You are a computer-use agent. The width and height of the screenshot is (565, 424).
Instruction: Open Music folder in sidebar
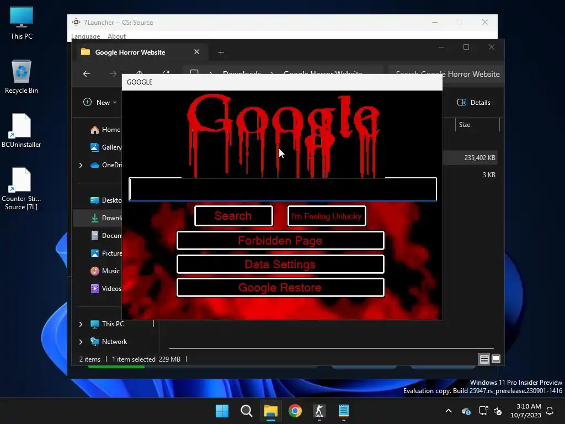point(105,271)
